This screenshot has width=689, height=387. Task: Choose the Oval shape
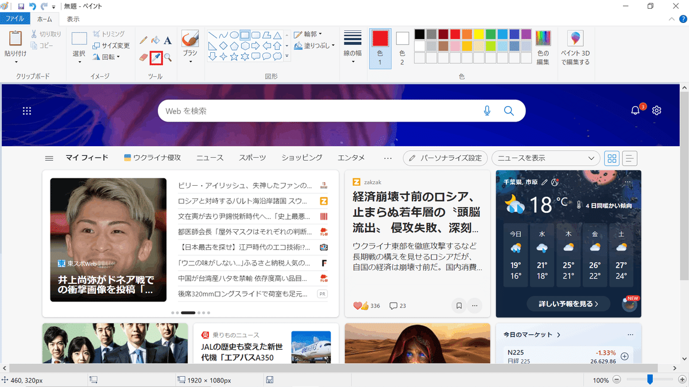[234, 34]
